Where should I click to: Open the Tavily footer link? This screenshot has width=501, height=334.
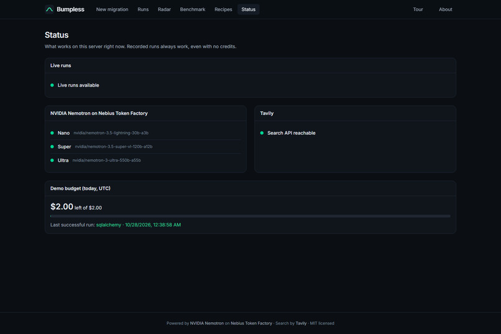(301, 323)
